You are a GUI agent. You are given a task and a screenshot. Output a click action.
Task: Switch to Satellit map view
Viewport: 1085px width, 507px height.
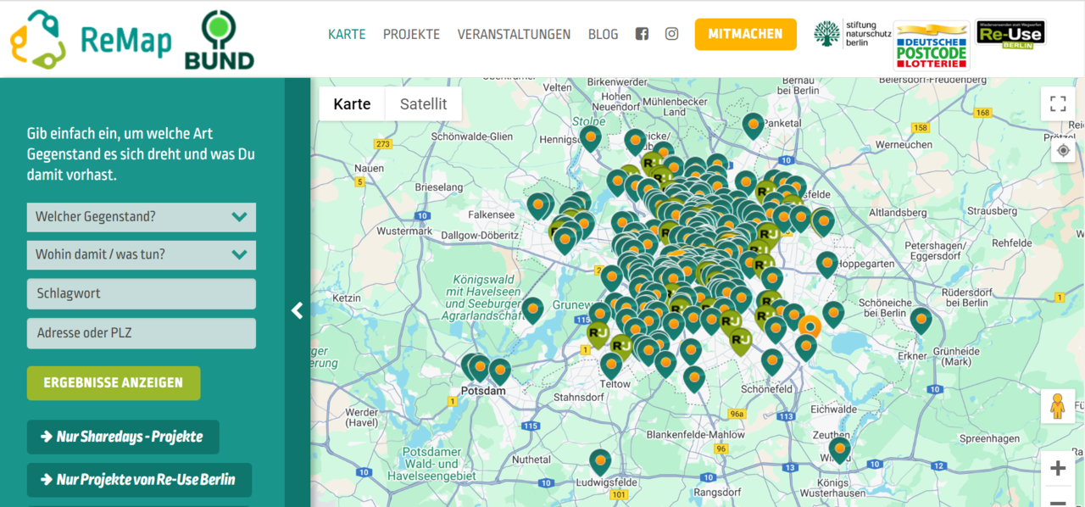point(423,104)
